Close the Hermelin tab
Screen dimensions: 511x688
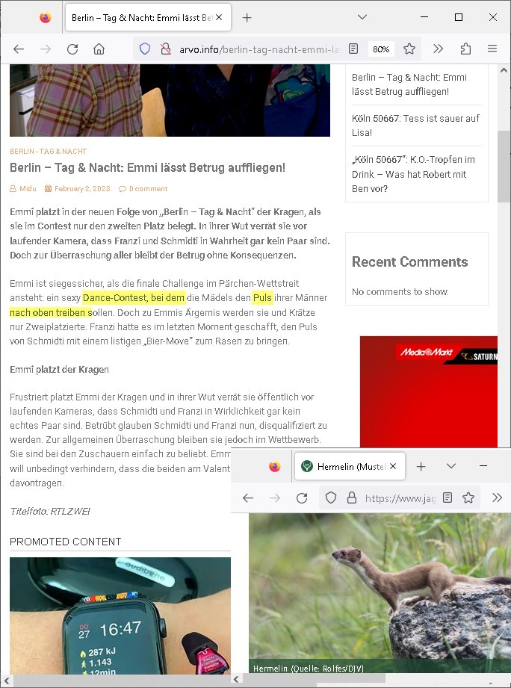[393, 466]
